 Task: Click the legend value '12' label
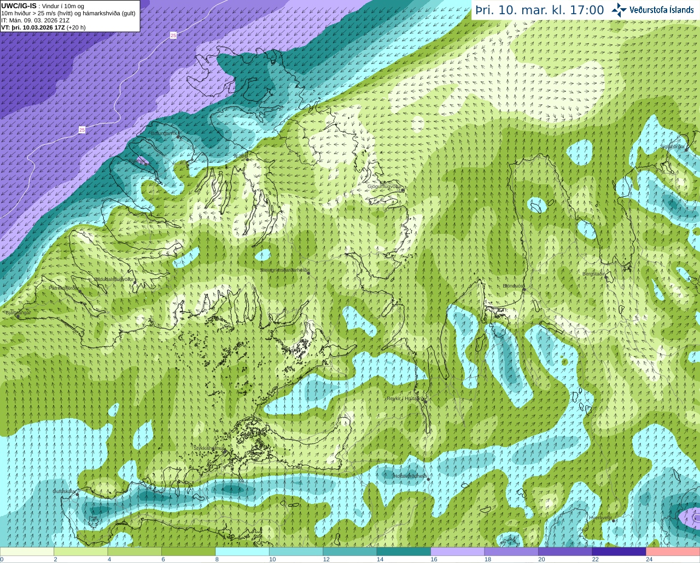326,559
